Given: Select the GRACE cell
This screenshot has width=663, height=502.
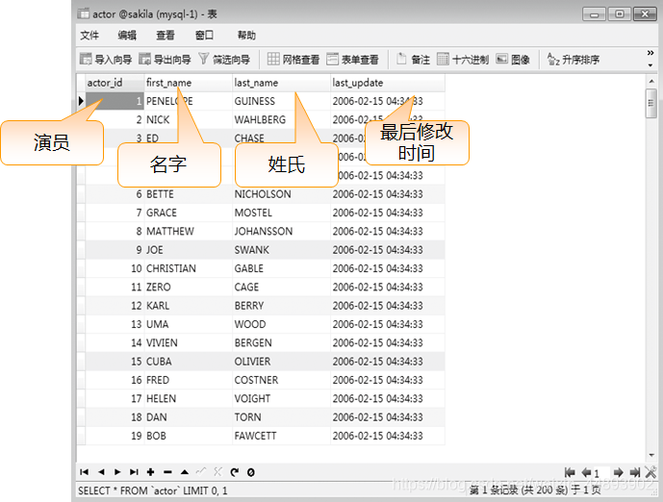Looking at the screenshot, I should click(189, 213).
